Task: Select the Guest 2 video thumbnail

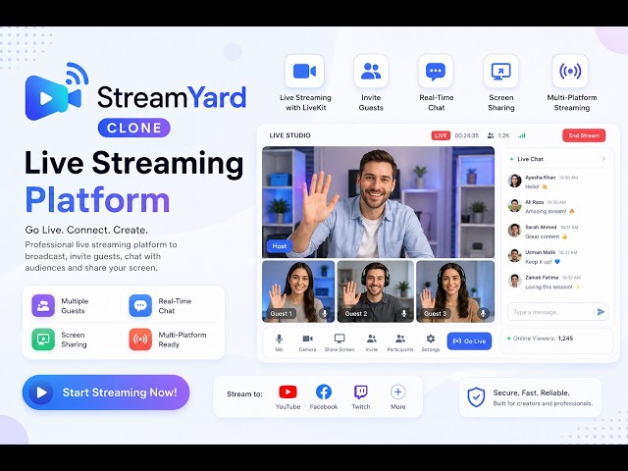Action: pos(376,291)
